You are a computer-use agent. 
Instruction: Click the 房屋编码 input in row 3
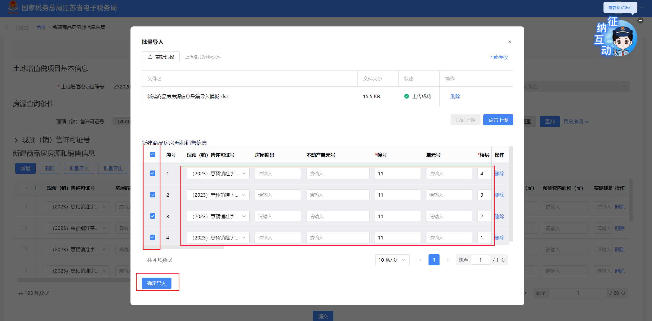click(x=278, y=216)
